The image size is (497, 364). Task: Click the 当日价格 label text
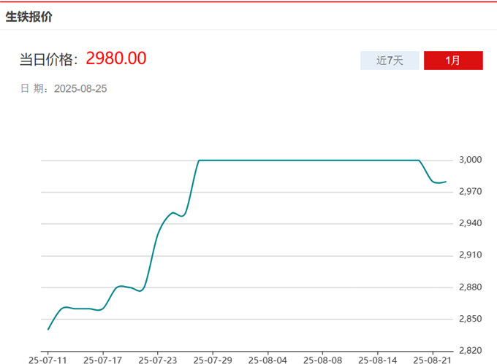[49, 59]
